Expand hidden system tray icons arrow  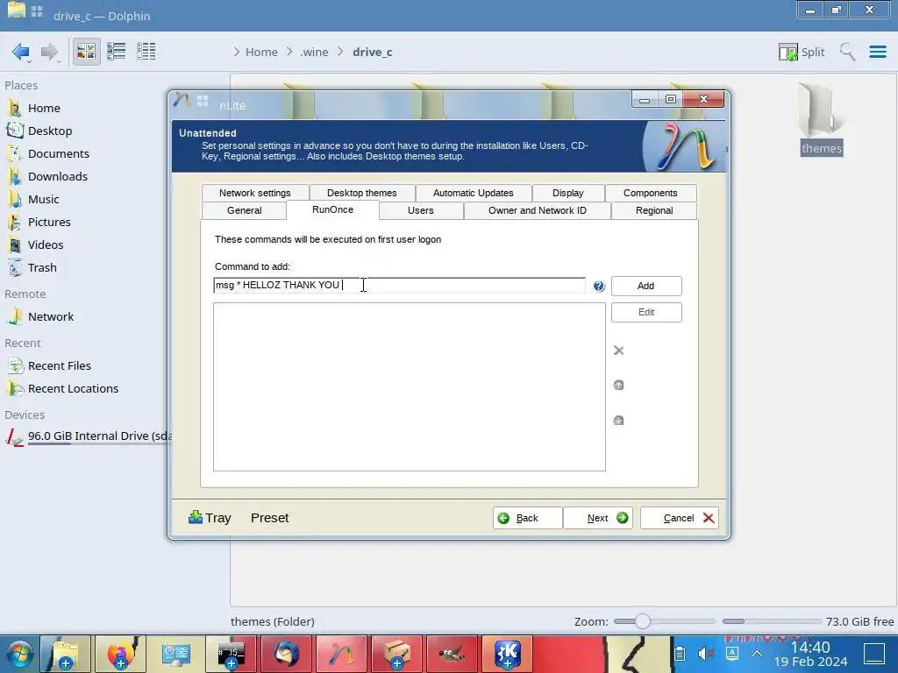[757, 654]
